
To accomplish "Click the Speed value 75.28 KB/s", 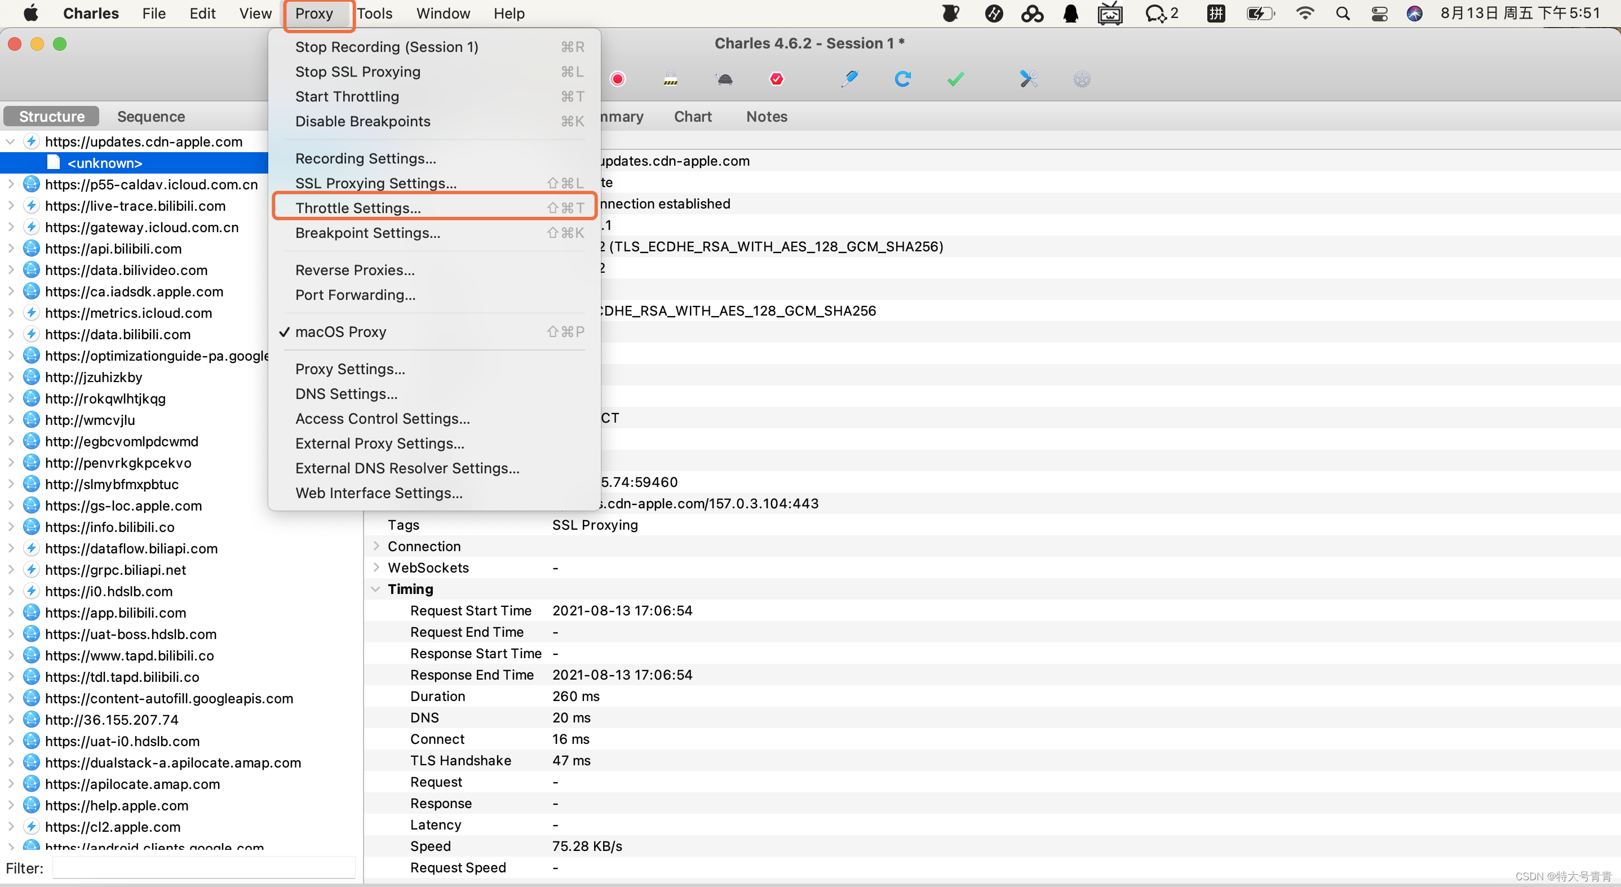I will click(x=587, y=846).
